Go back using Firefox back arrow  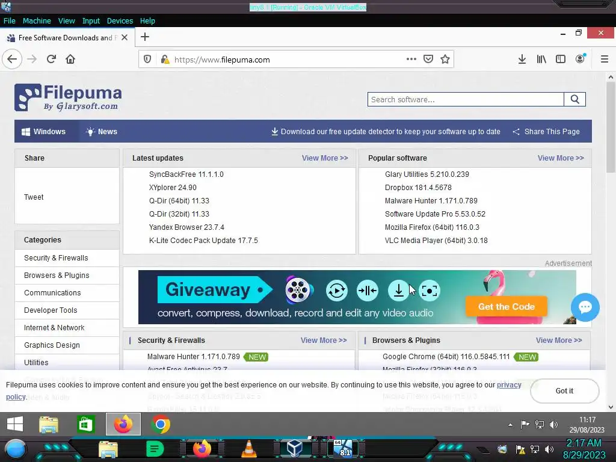coord(12,60)
